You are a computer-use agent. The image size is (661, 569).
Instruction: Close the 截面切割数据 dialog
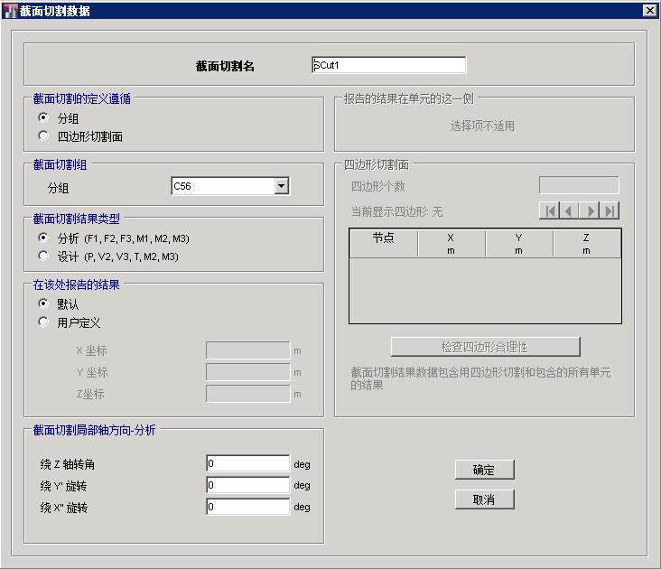[649, 11]
